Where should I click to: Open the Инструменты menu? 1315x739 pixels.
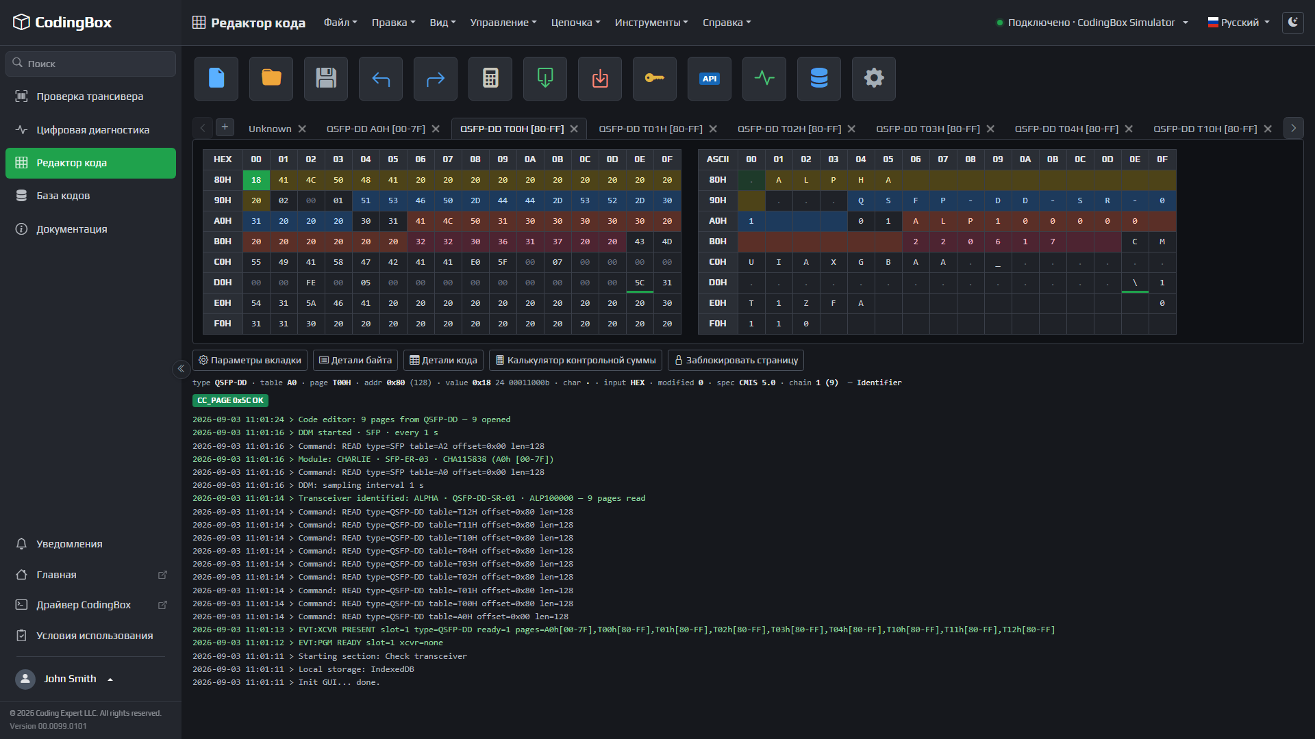point(651,23)
